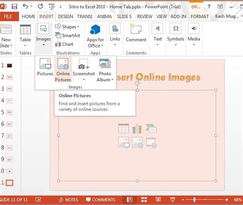Open the Shapes gallery dropdown
Viewport: 243px width, 205px height.
pyautogui.click(x=67, y=27)
